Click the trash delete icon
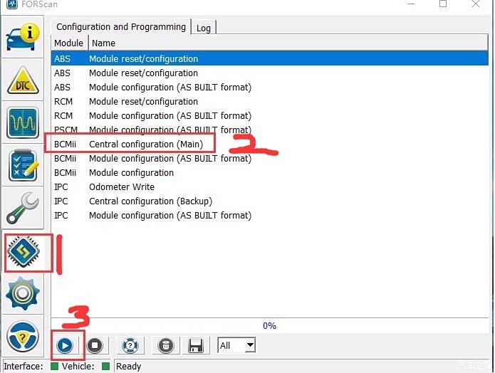The width and height of the screenshot is (495, 373). coord(166,345)
